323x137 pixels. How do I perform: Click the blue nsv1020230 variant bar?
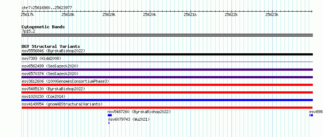(167, 100)
